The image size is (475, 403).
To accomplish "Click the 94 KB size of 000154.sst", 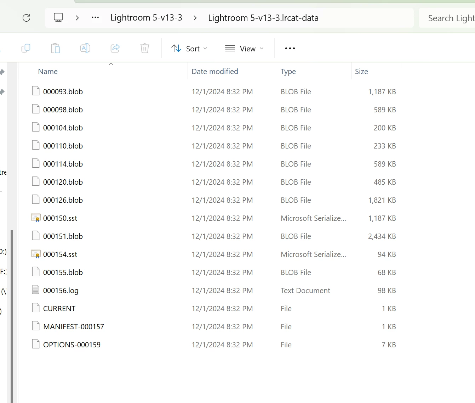I will [x=387, y=254].
